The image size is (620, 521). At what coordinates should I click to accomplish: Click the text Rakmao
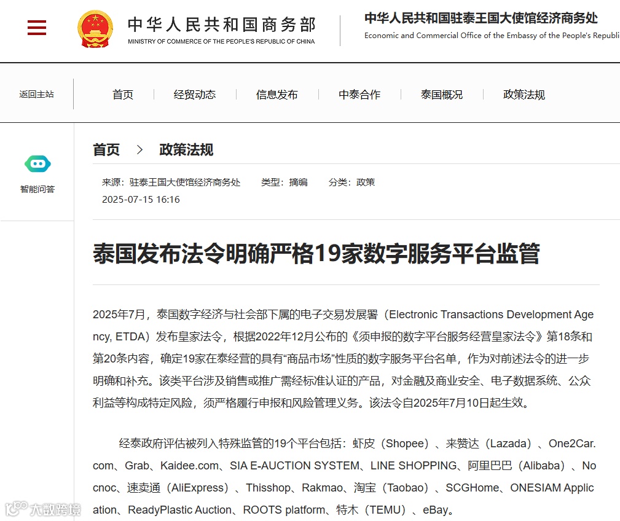(x=322, y=488)
